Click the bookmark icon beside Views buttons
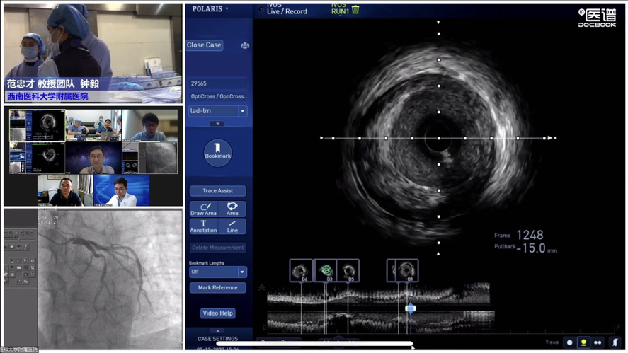The image size is (628, 353). click(616, 342)
